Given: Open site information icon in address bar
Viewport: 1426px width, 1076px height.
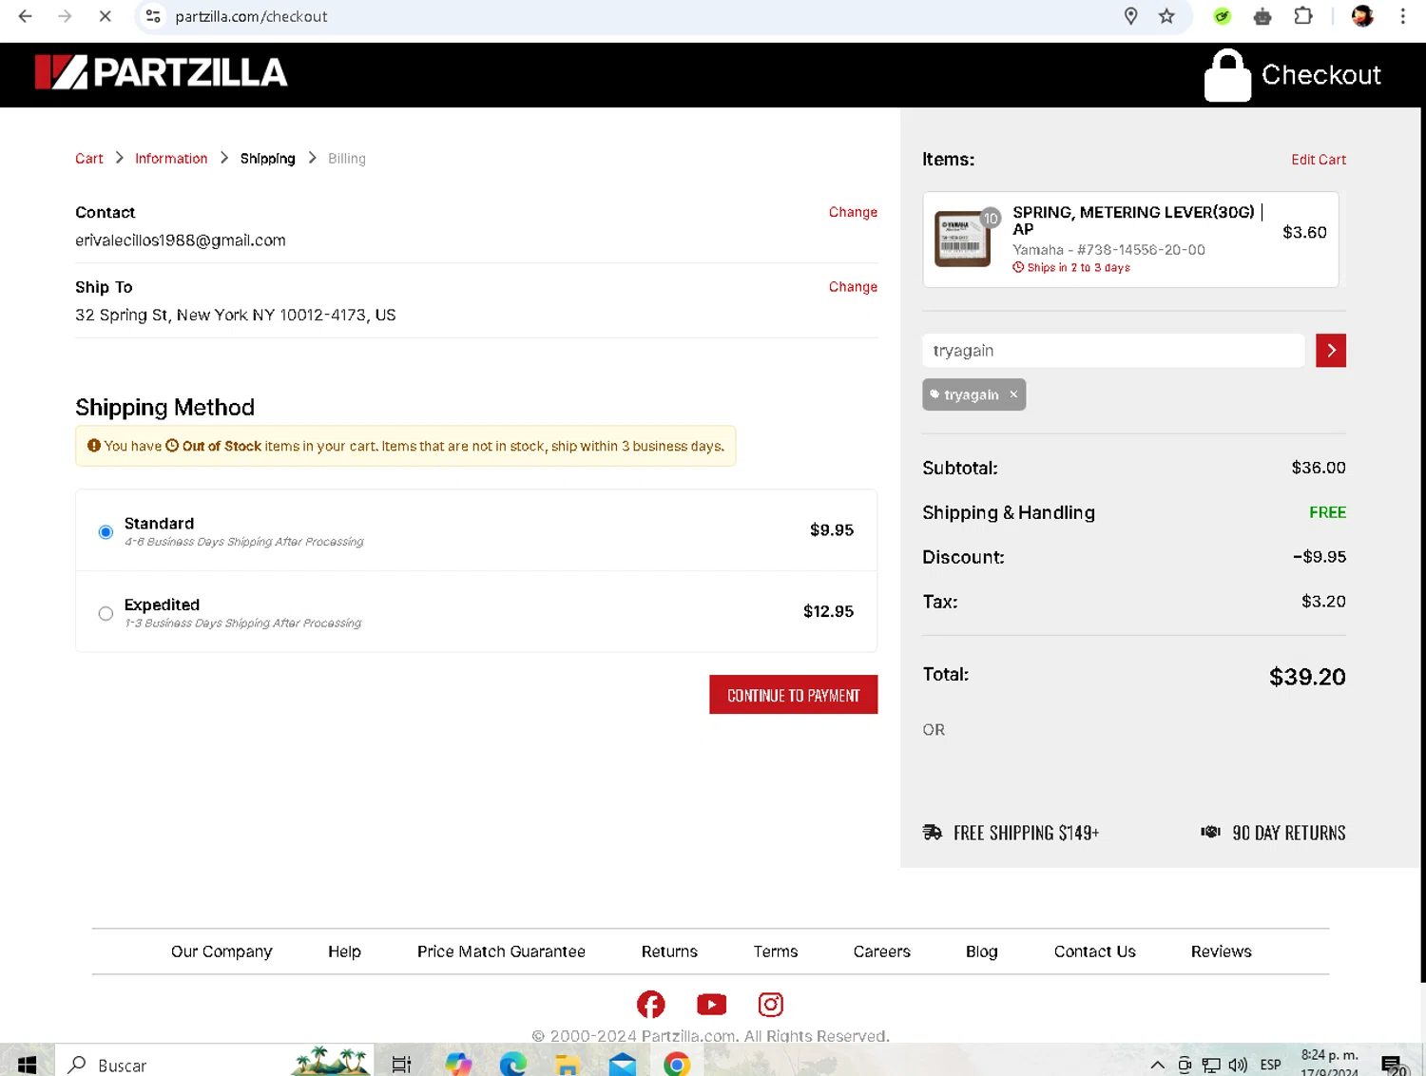Looking at the screenshot, I should (x=153, y=16).
